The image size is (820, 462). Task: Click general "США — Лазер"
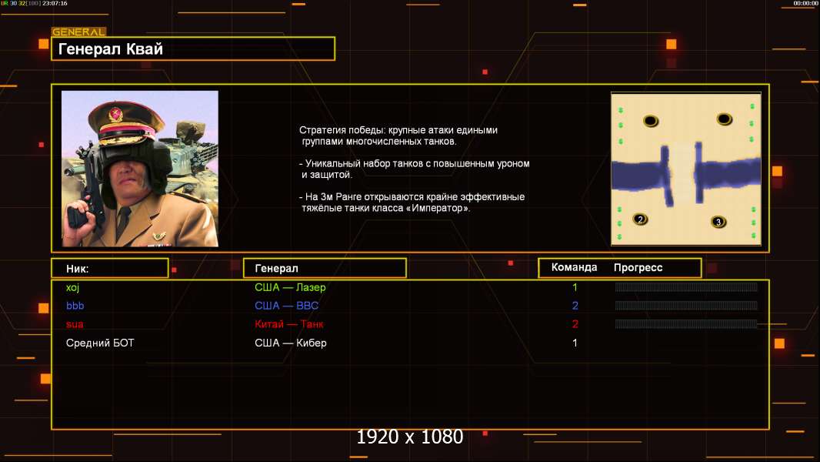tap(290, 287)
